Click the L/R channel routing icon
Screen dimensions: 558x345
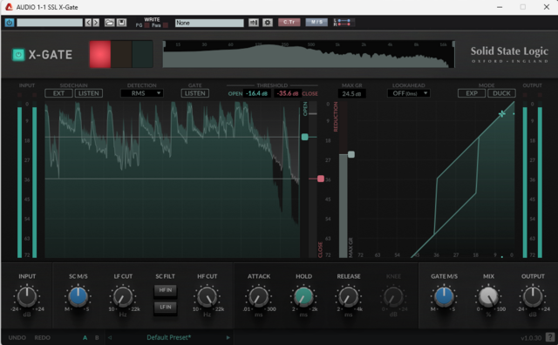pos(343,23)
